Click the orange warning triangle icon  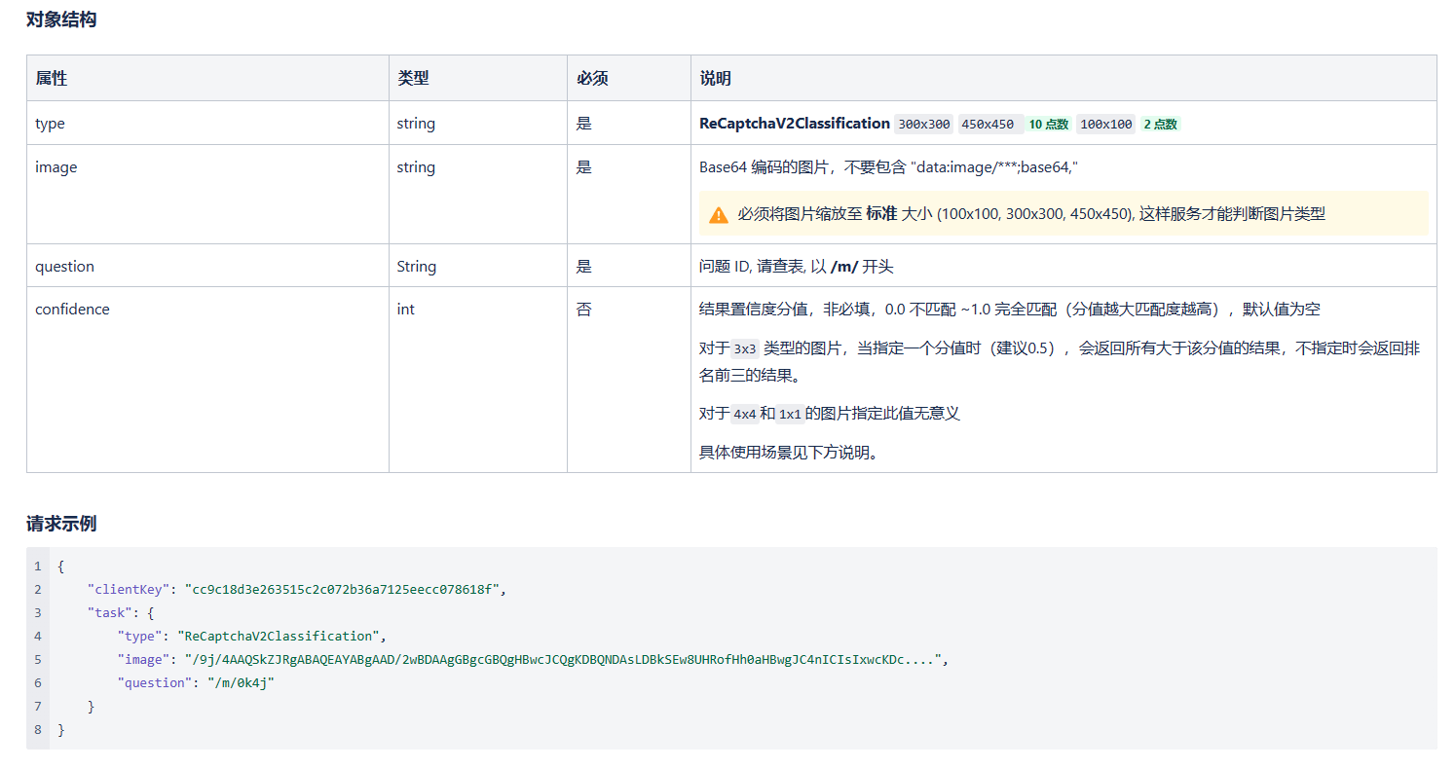point(719,215)
